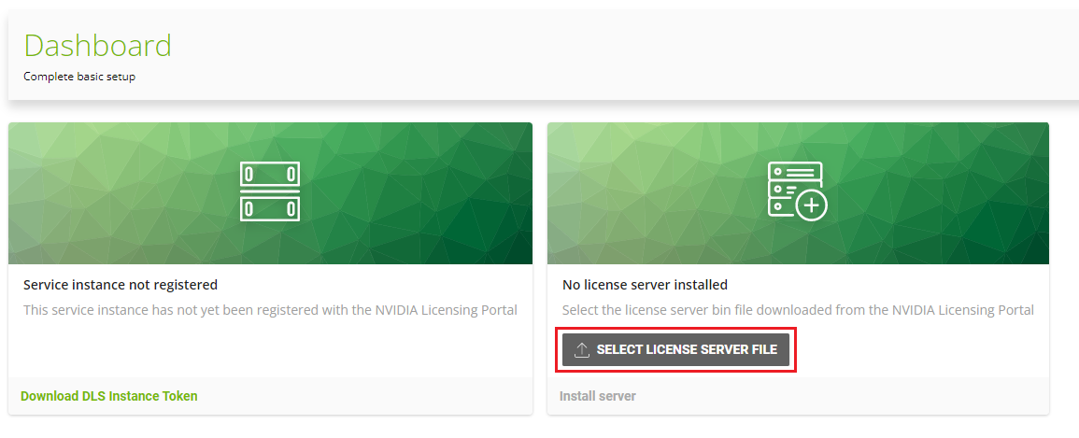Click the bottom unit of the server rack icon

click(x=270, y=209)
